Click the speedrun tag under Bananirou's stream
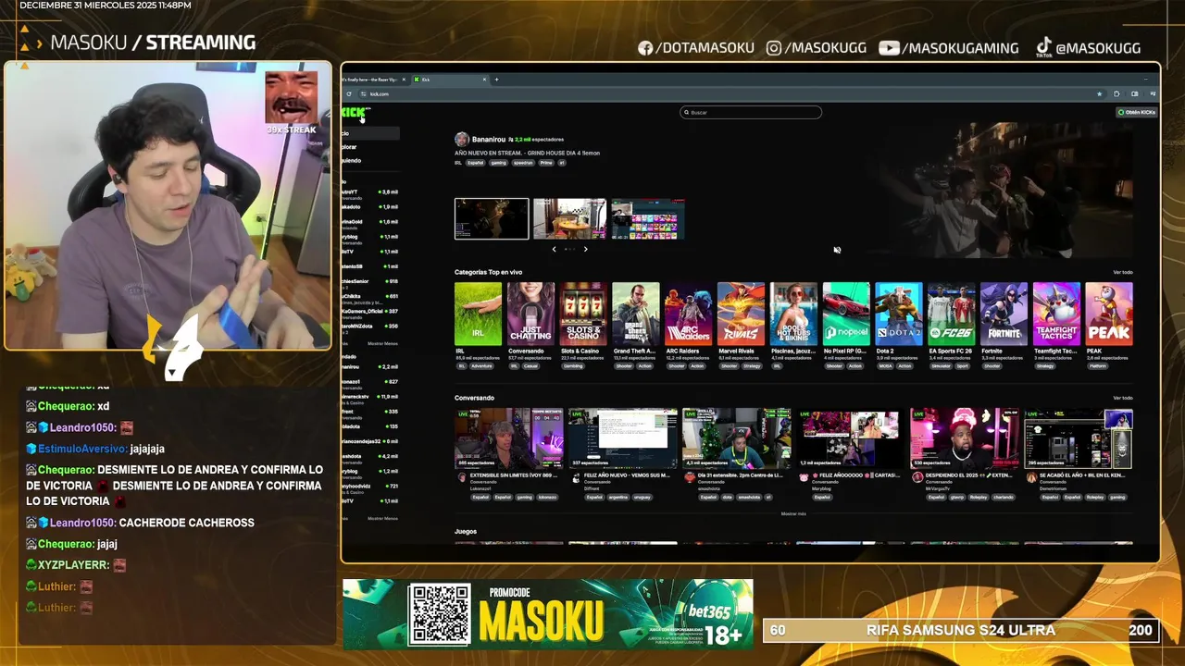This screenshot has height=666, width=1185. (523, 163)
